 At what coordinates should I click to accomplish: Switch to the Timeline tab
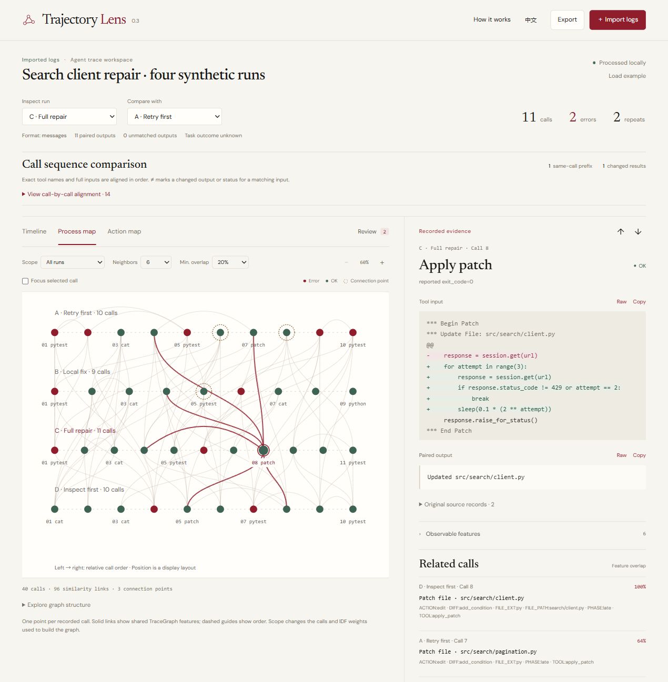pyautogui.click(x=34, y=231)
